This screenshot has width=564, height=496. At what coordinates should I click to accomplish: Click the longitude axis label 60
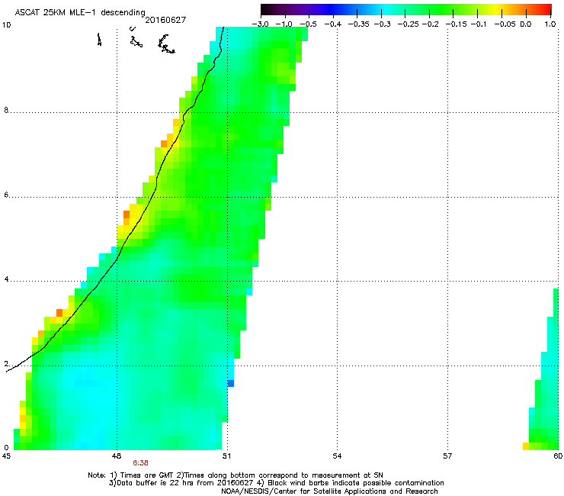coord(558,456)
